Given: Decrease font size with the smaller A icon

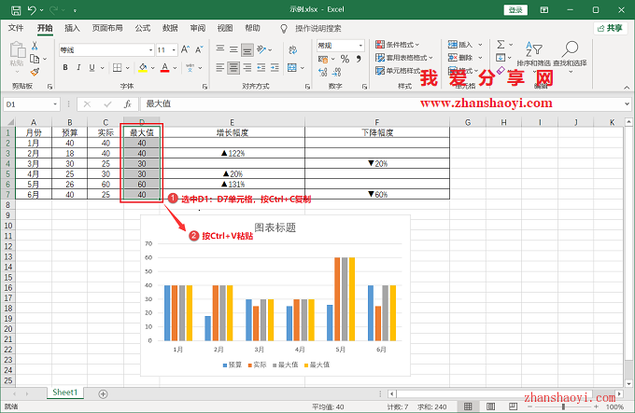Looking at the screenshot, I should pyautogui.click(x=199, y=49).
